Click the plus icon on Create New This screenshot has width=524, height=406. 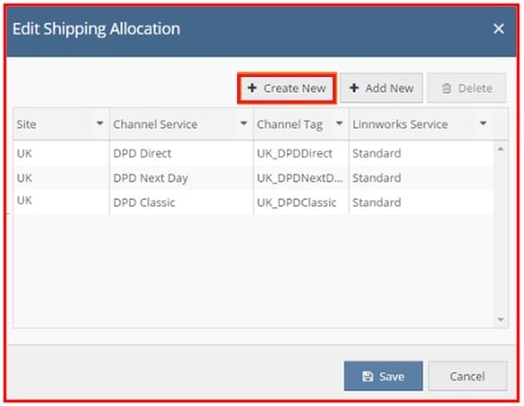252,88
